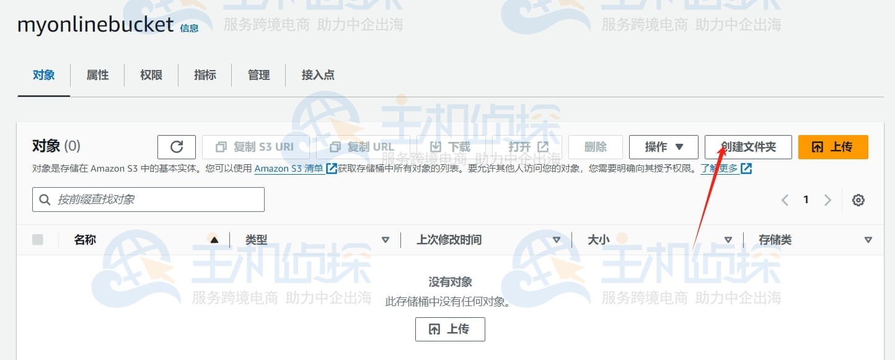
Task: Click the copy S3 URI icon
Action: pos(221,147)
